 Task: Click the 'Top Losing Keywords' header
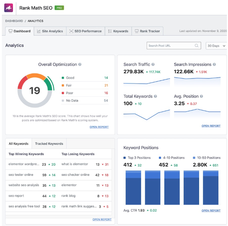coord(78,154)
